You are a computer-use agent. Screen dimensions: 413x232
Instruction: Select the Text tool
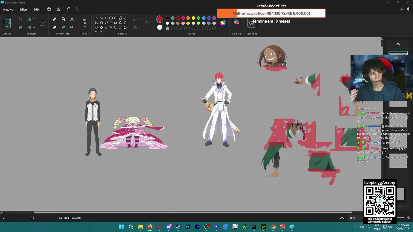tap(72, 19)
